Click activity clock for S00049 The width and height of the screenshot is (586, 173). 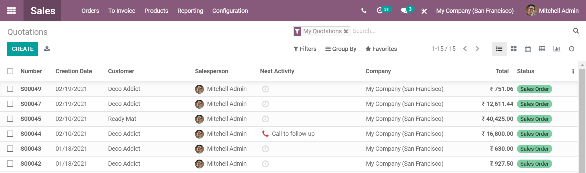pyautogui.click(x=265, y=89)
